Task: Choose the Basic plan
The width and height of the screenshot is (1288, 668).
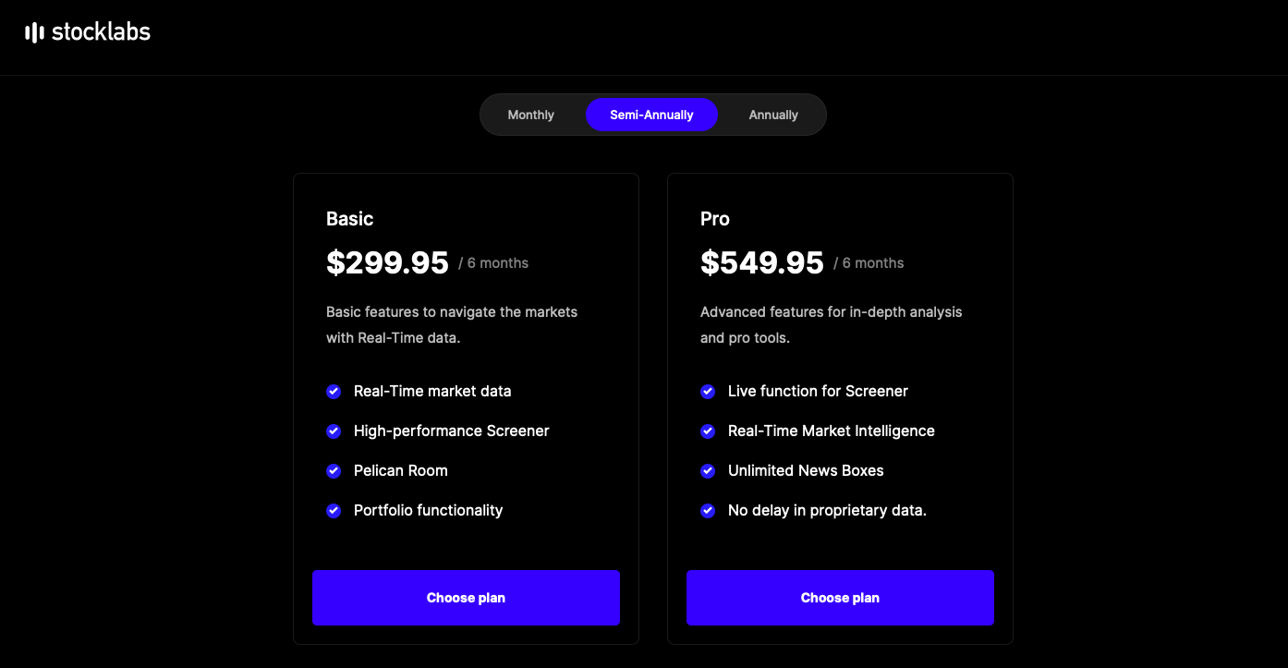Action: [466, 598]
